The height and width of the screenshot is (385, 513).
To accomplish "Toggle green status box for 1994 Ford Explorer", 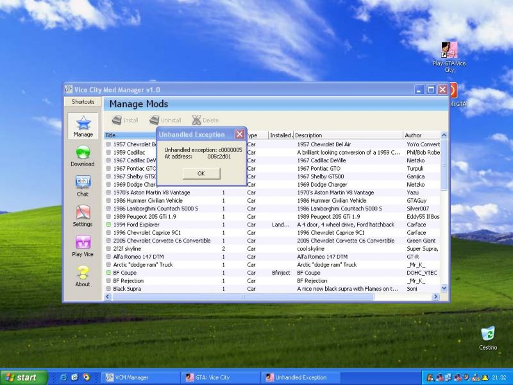I will point(108,225).
